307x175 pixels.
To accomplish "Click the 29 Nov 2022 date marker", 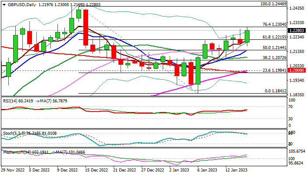I will pyautogui.click(x=13, y=170).
